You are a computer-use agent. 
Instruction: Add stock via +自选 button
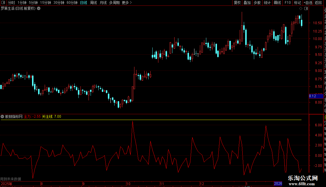[x=308, y=3]
